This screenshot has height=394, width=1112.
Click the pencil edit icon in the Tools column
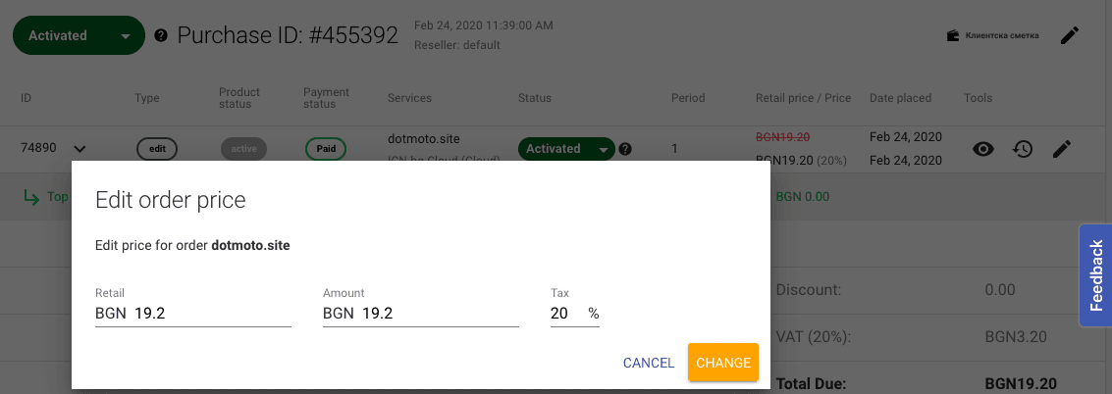[1062, 149]
